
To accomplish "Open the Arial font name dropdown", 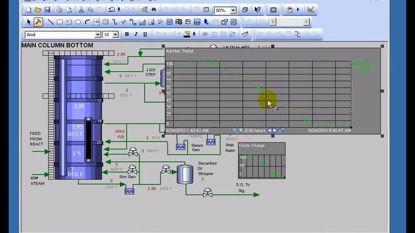I will [98, 34].
